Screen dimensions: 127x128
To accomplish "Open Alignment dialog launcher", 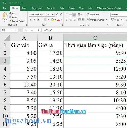I will coord(108,25).
